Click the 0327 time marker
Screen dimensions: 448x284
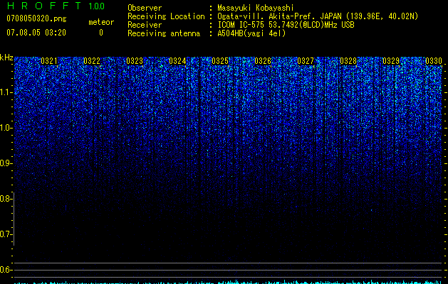[306, 61]
